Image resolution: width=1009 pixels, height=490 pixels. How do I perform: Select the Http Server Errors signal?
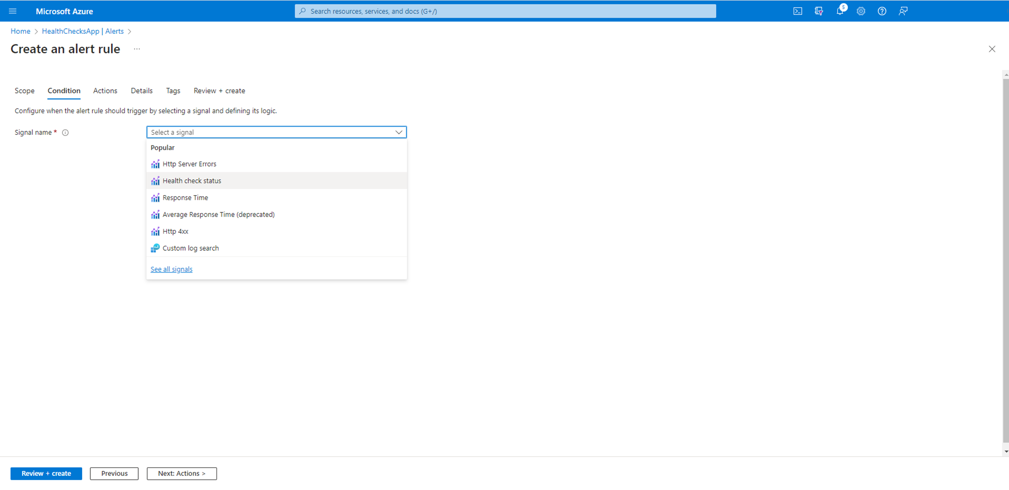click(x=189, y=164)
